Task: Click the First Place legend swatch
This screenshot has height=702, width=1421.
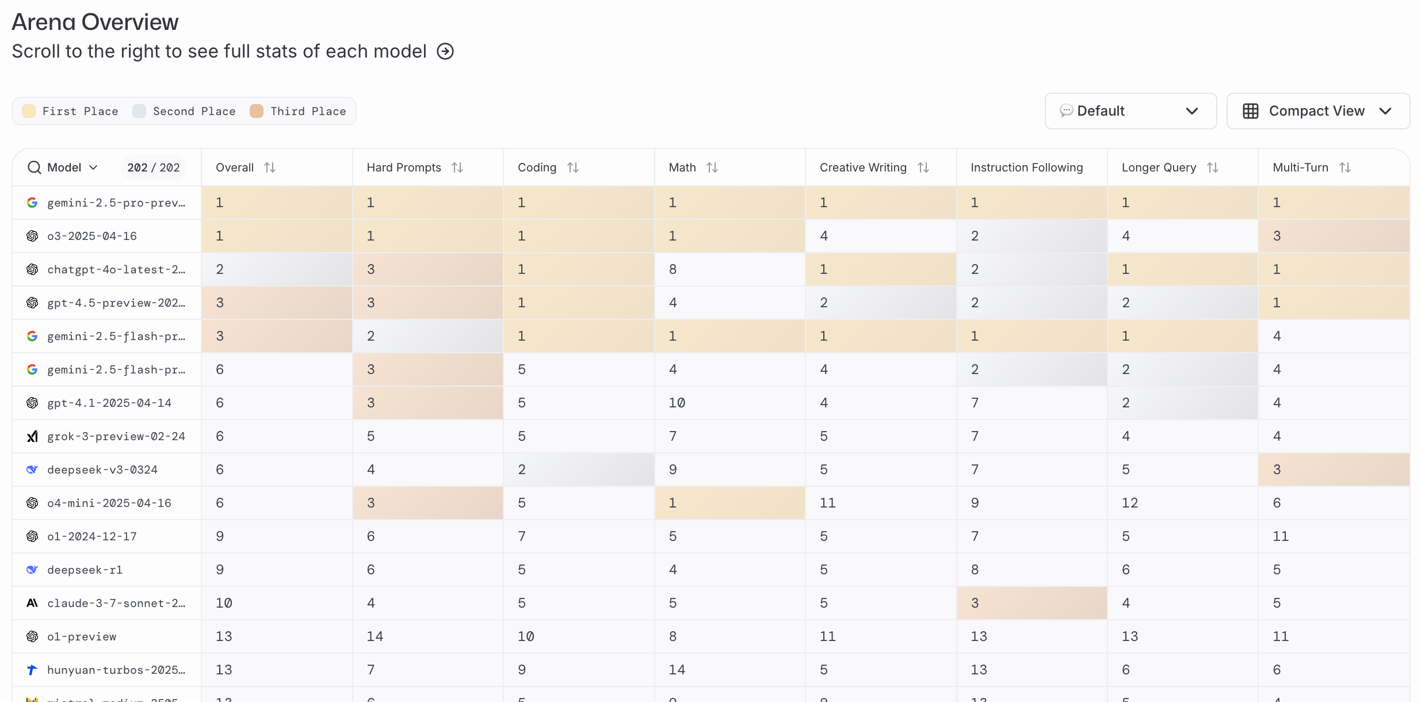Action: [29, 111]
